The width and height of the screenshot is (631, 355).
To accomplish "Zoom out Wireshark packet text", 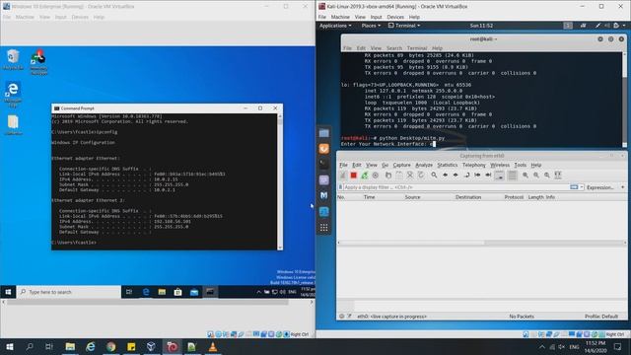I will tap(536, 176).
